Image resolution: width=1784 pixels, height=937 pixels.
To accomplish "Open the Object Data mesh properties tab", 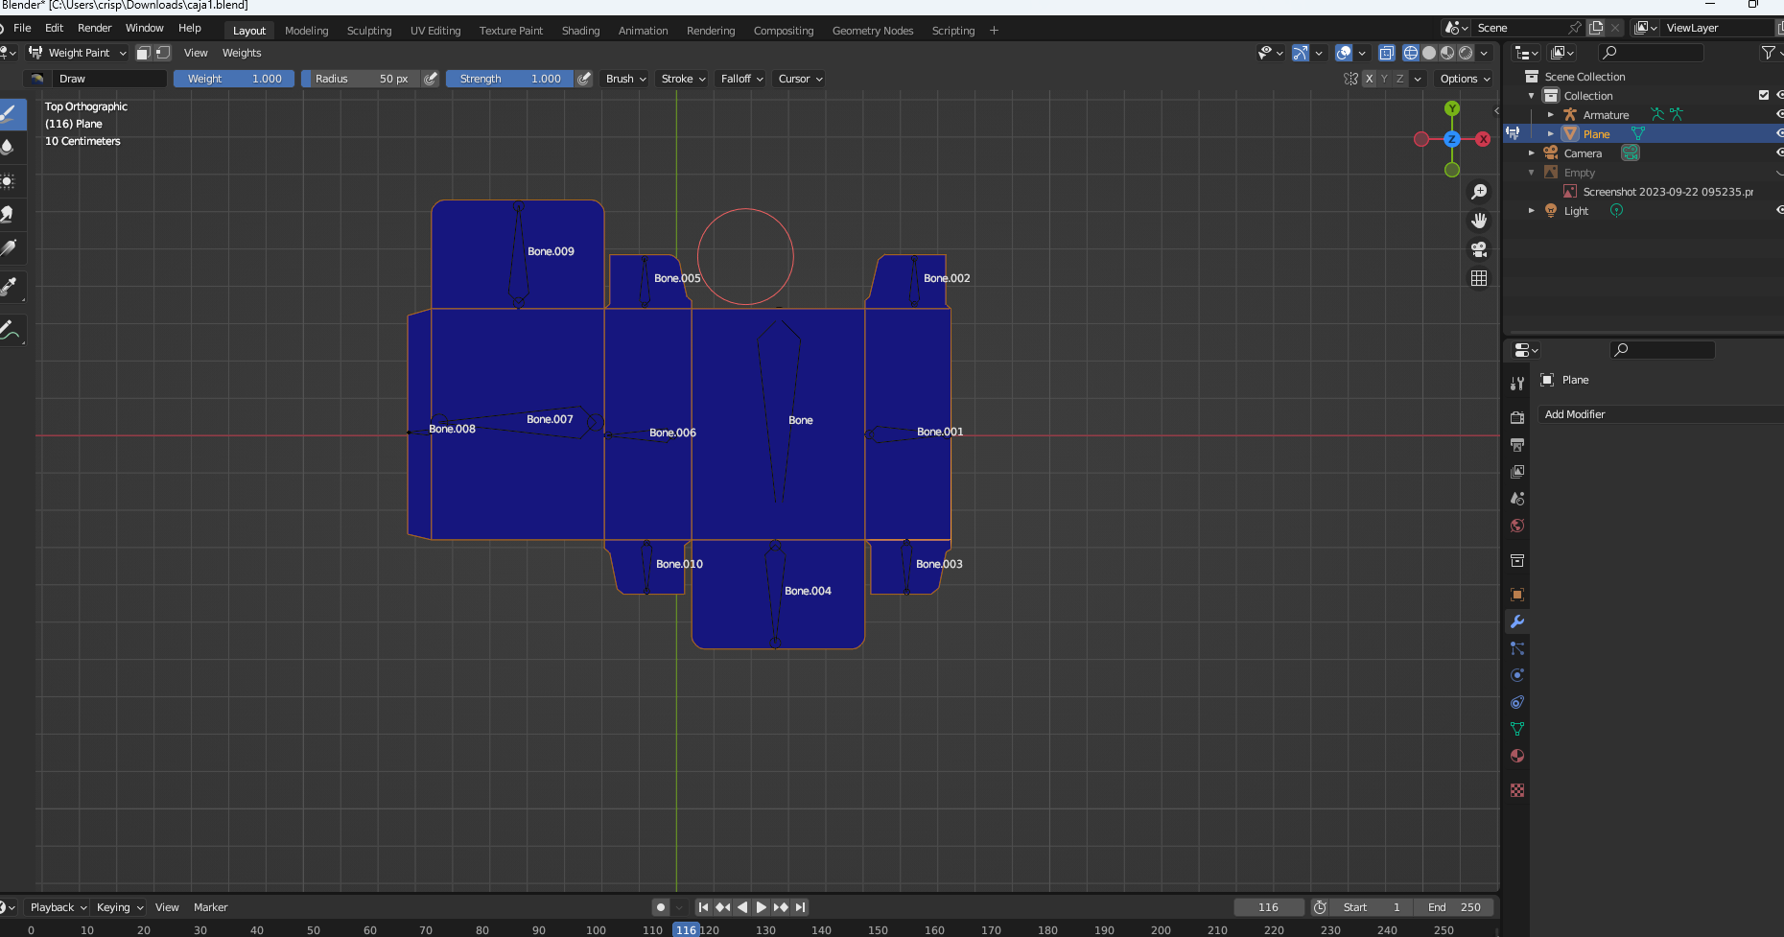I will click(1517, 729).
